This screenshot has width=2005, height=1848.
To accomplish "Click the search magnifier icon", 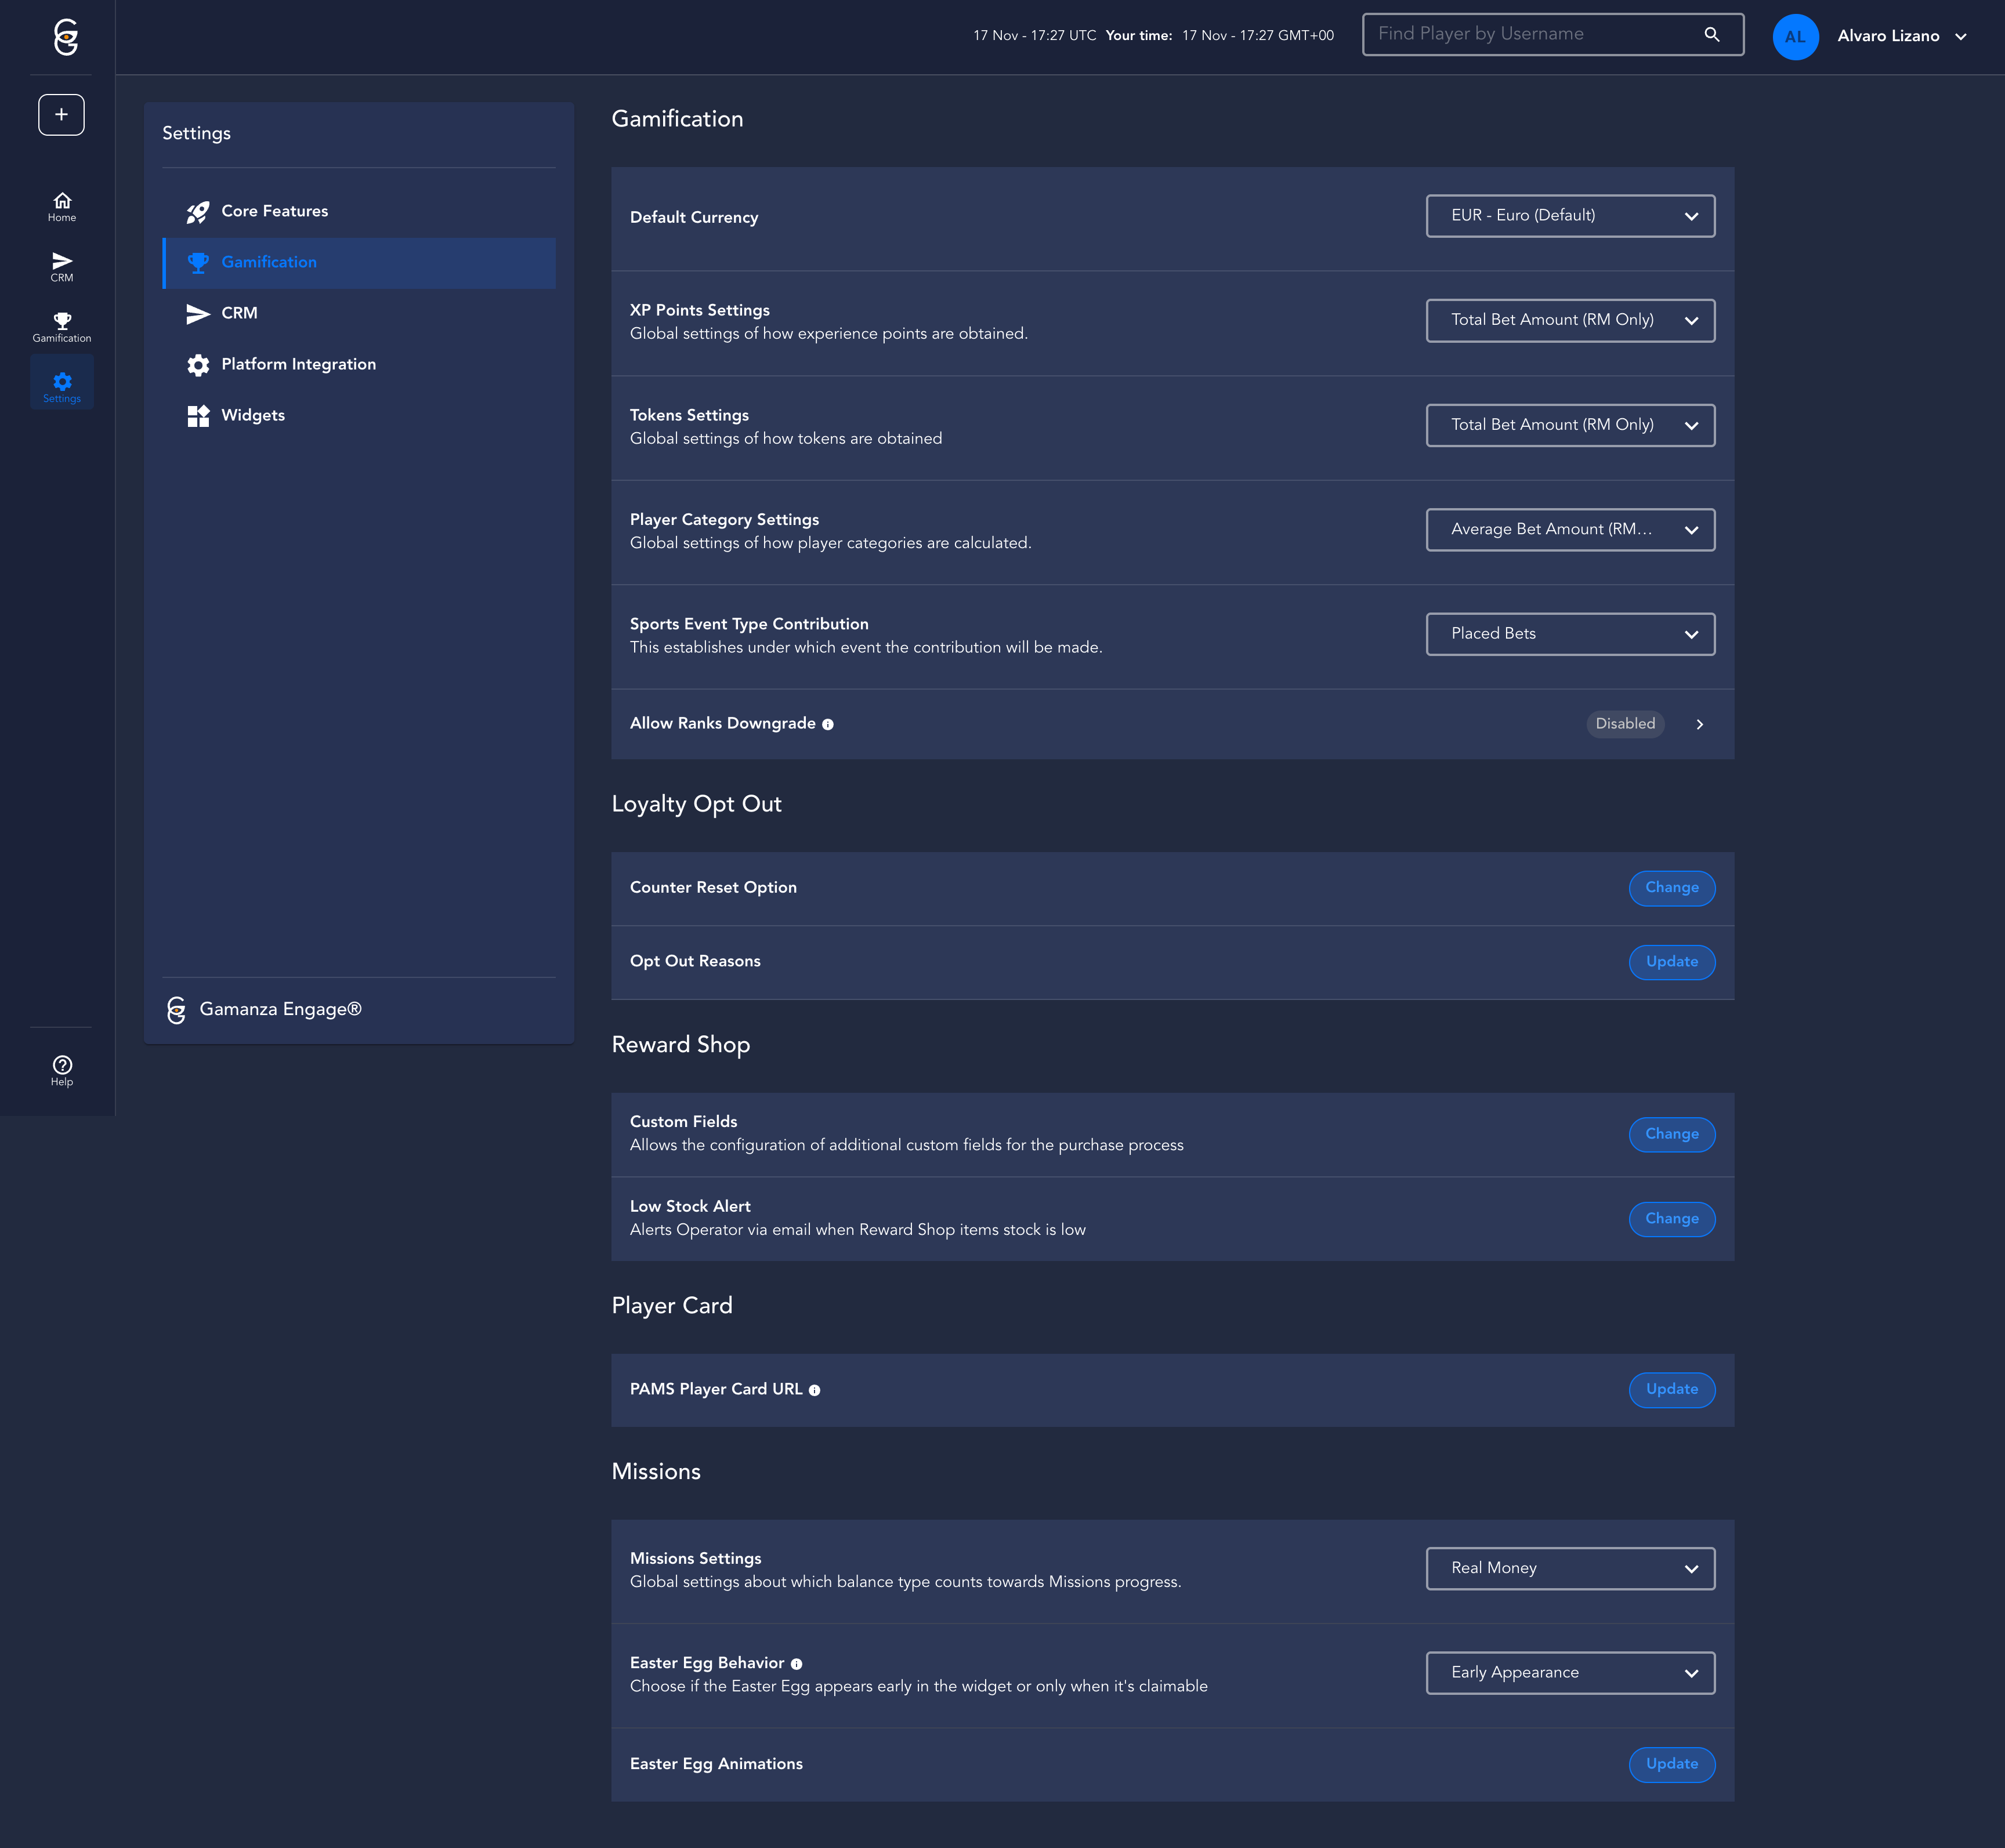I will (1712, 35).
